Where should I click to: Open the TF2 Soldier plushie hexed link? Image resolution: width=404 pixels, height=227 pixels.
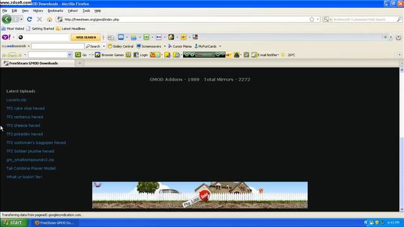pyautogui.click(x=30, y=151)
